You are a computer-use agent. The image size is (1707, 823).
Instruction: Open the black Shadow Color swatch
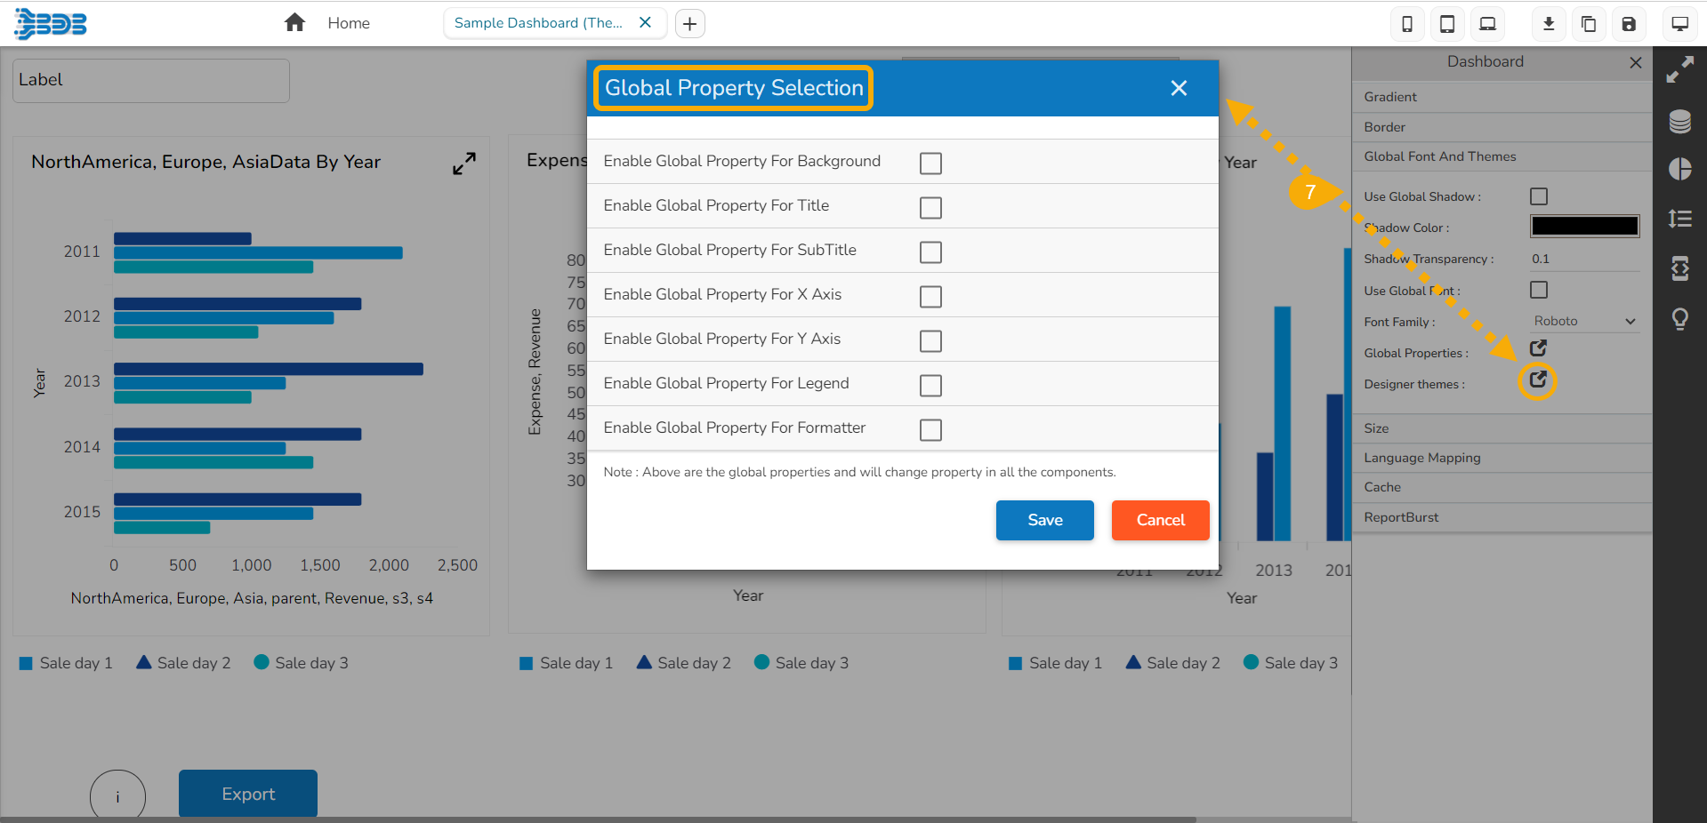[x=1584, y=227]
